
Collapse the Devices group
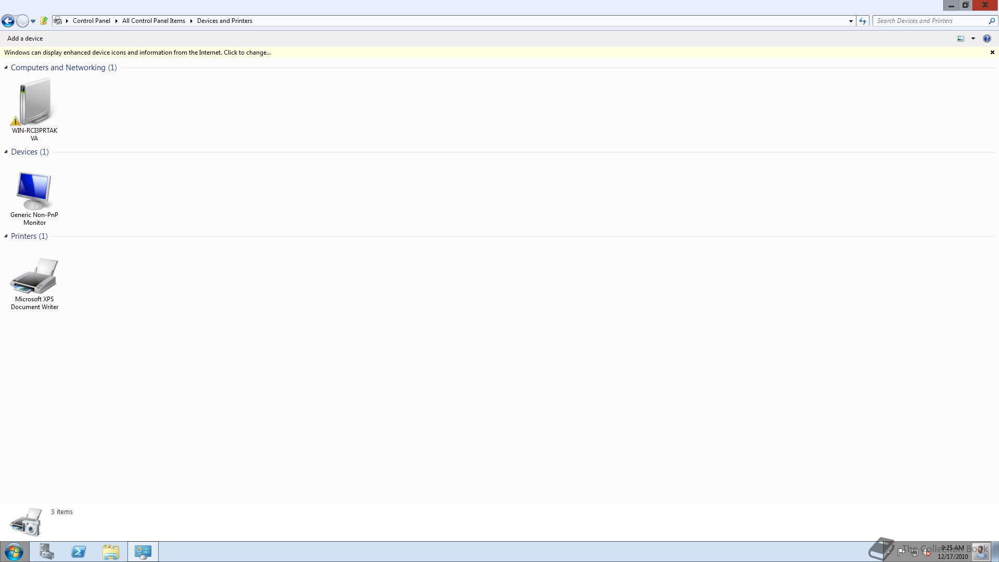pyautogui.click(x=6, y=152)
